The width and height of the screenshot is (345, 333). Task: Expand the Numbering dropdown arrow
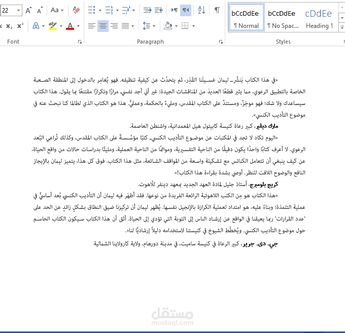pyautogui.click(x=117, y=10)
